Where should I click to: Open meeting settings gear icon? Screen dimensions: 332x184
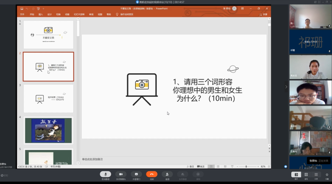coord(327,175)
